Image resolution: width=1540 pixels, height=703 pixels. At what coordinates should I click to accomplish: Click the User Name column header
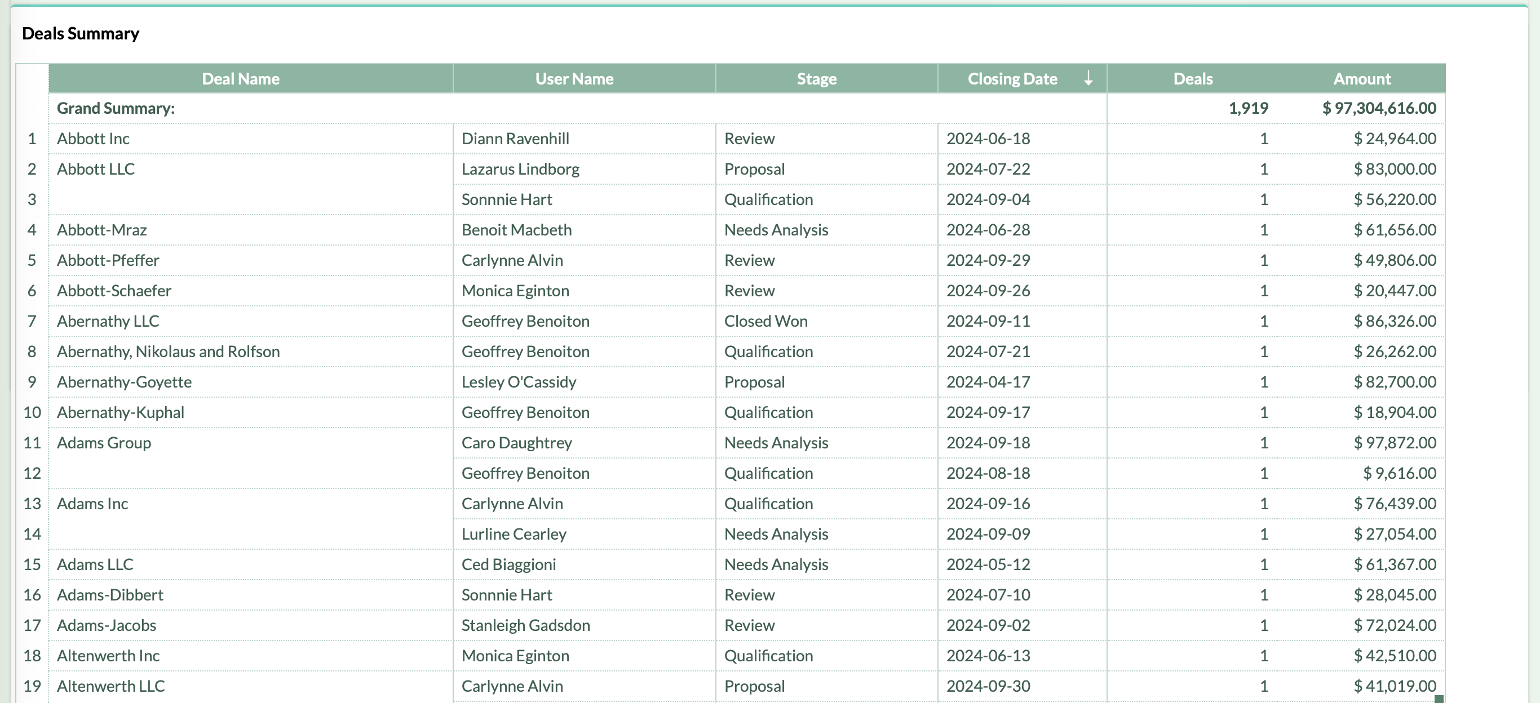coord(574,78)
